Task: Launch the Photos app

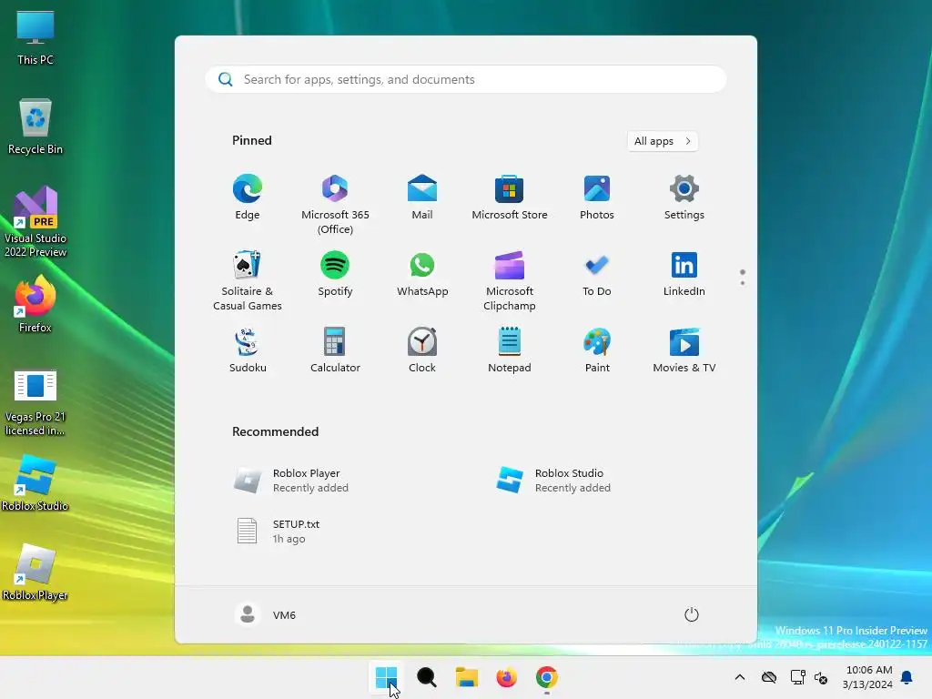Action: pyautogui.click(x=597, y=198)
